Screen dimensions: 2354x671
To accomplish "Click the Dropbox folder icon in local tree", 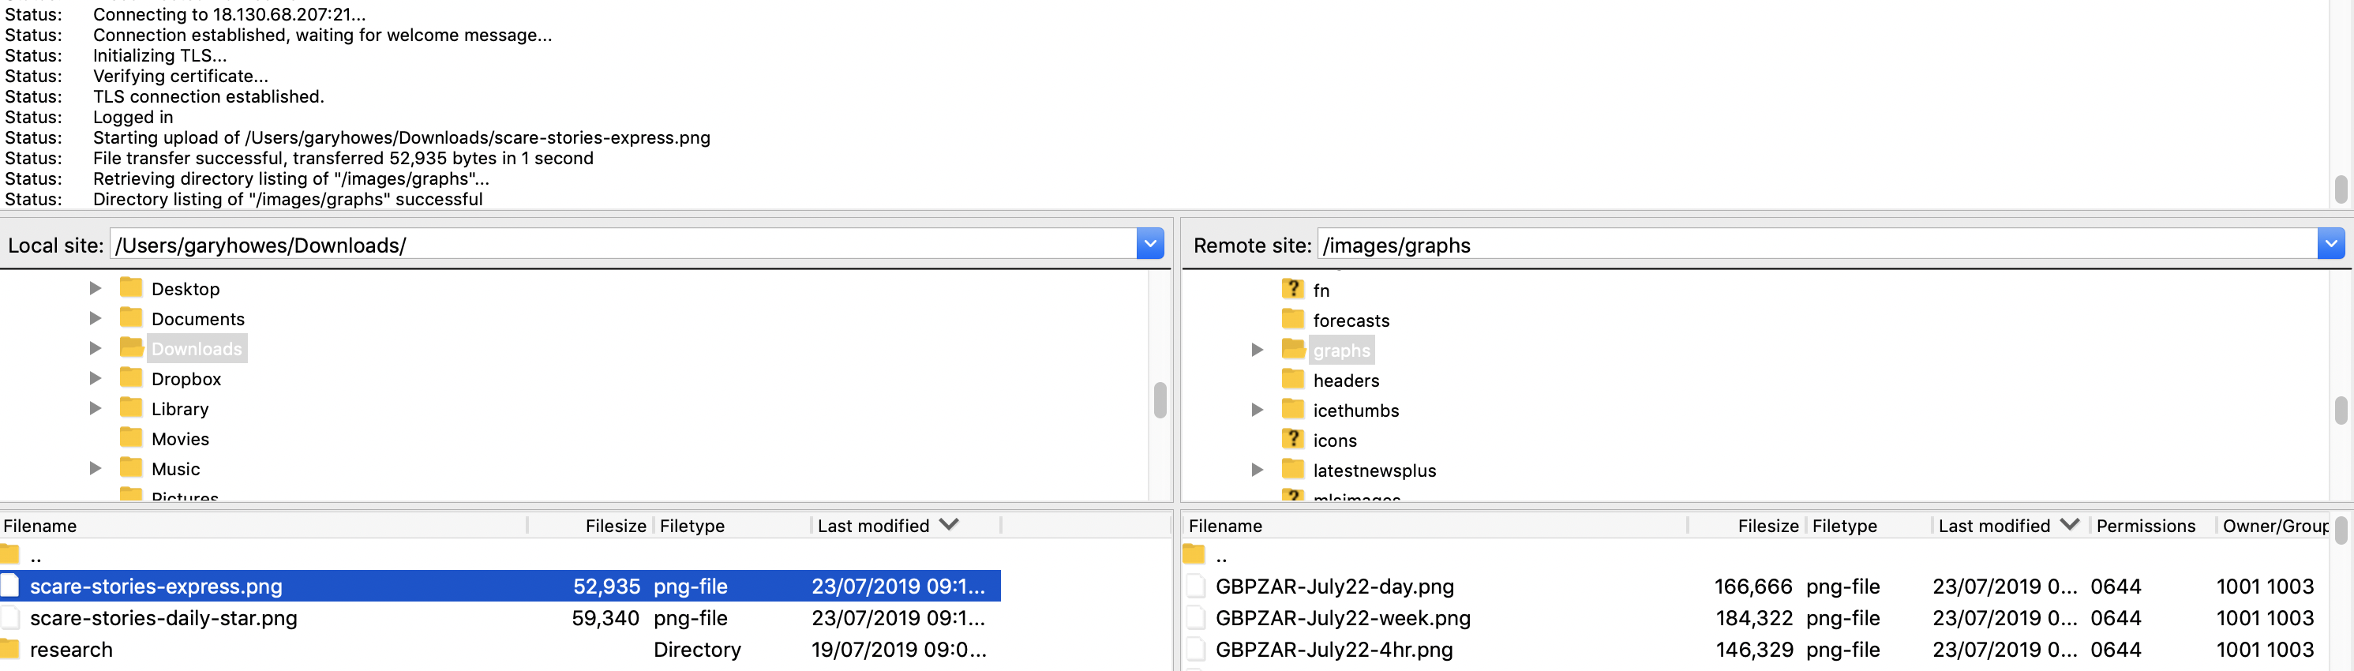I will click(132, 378).
